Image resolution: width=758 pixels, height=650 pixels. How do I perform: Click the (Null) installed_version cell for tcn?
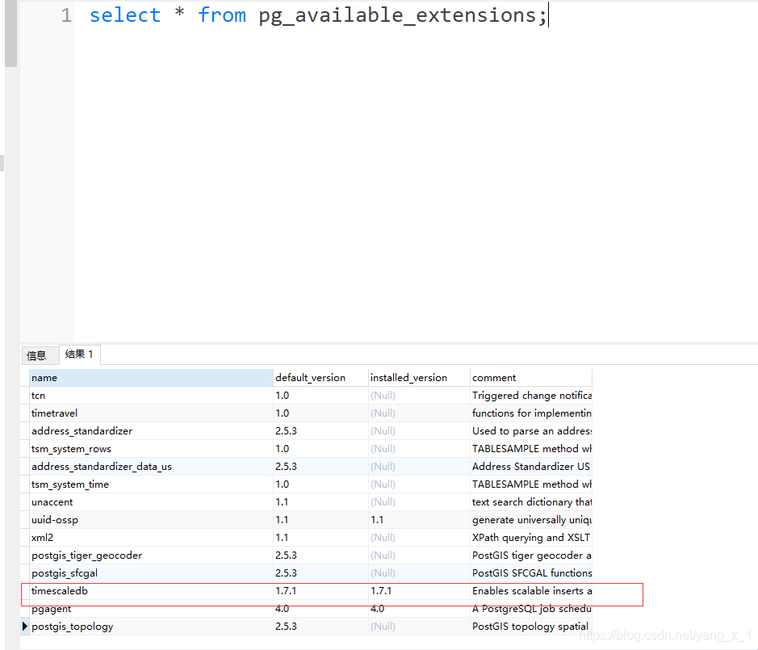coord(419,396)
